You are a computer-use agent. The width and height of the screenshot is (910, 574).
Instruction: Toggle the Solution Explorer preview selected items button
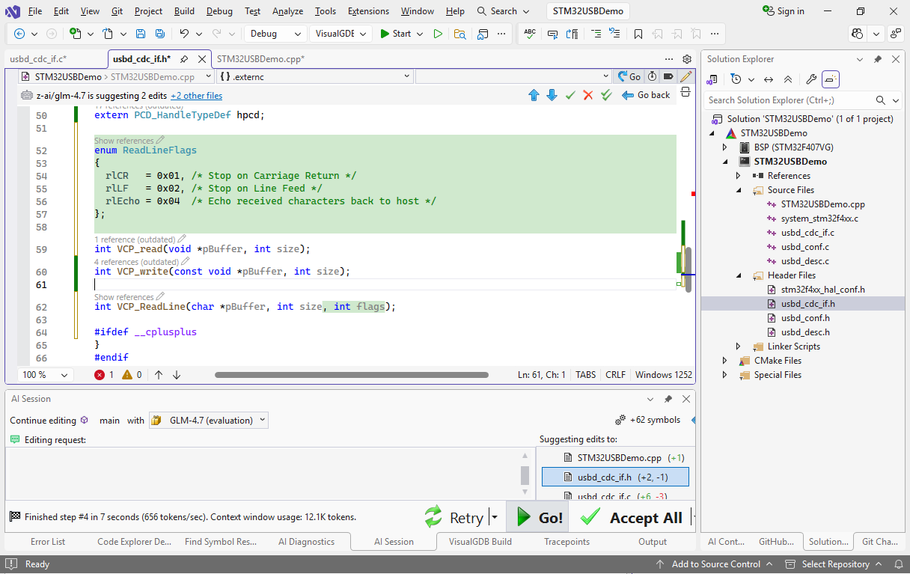coord(831,79)
